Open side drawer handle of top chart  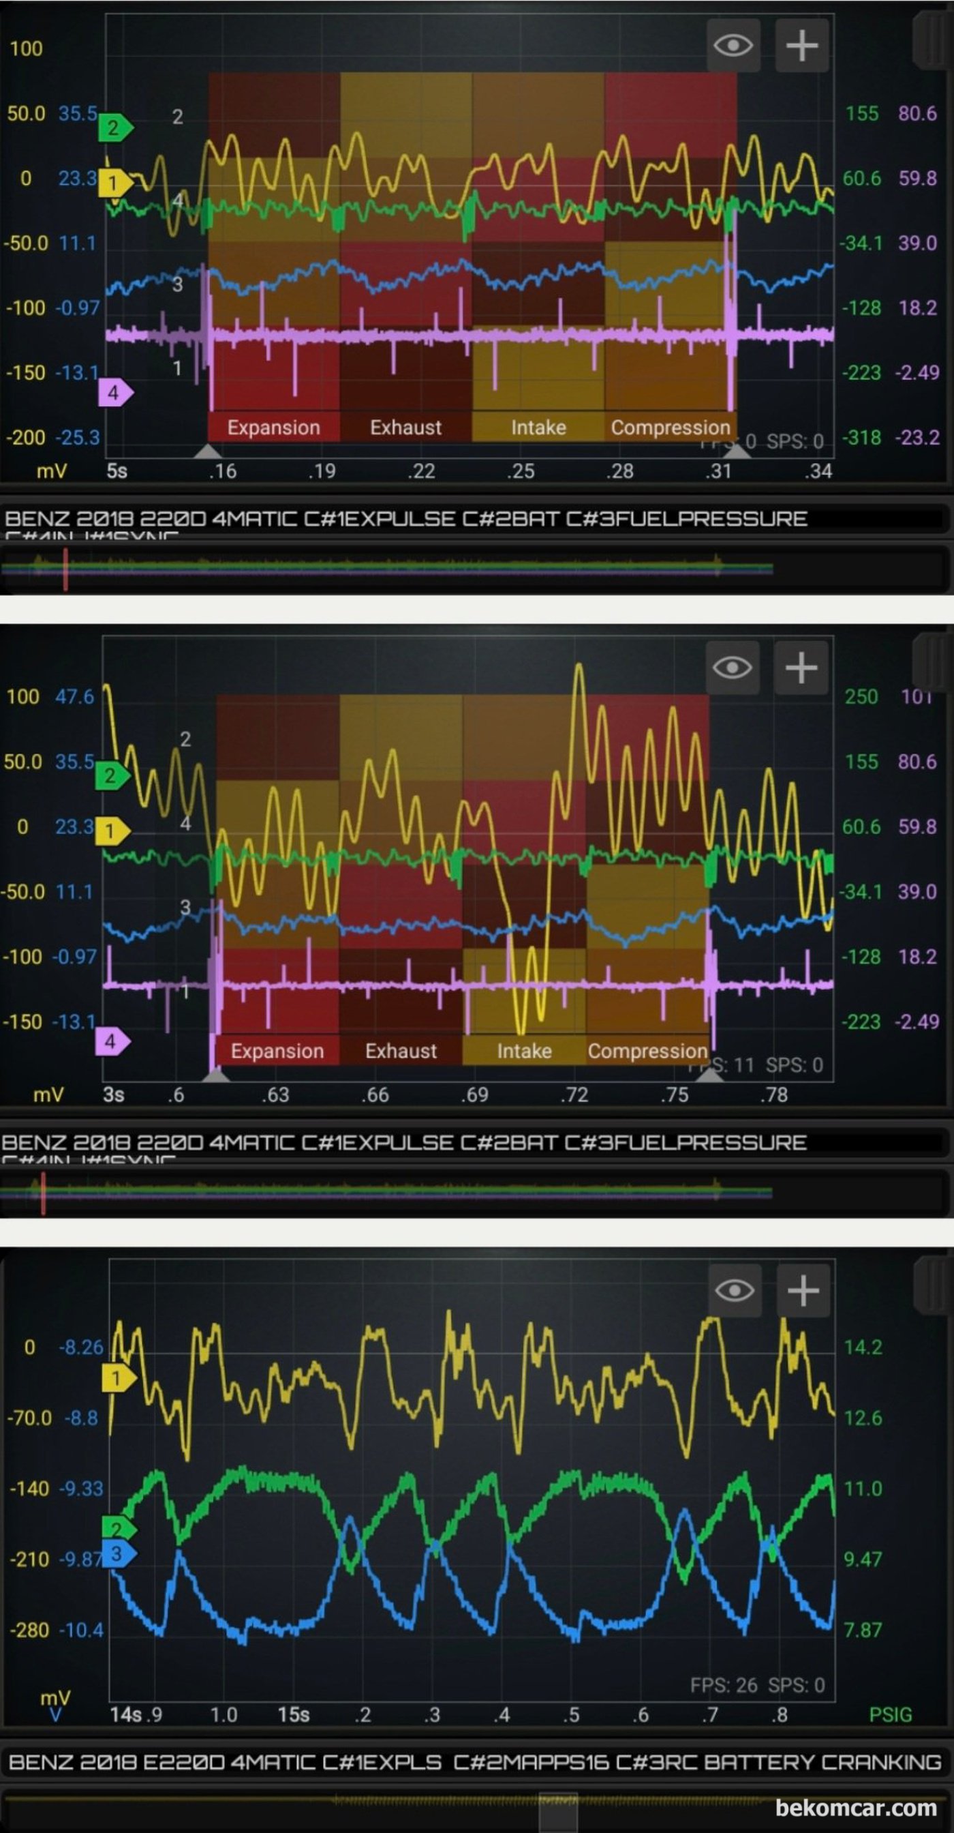click(x=932, y=40)
